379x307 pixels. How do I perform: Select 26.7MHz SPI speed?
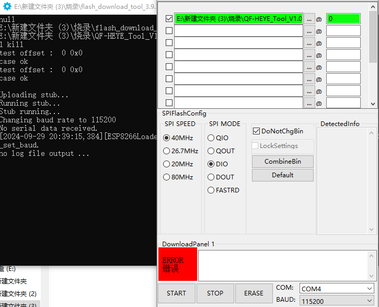point(181,151)
